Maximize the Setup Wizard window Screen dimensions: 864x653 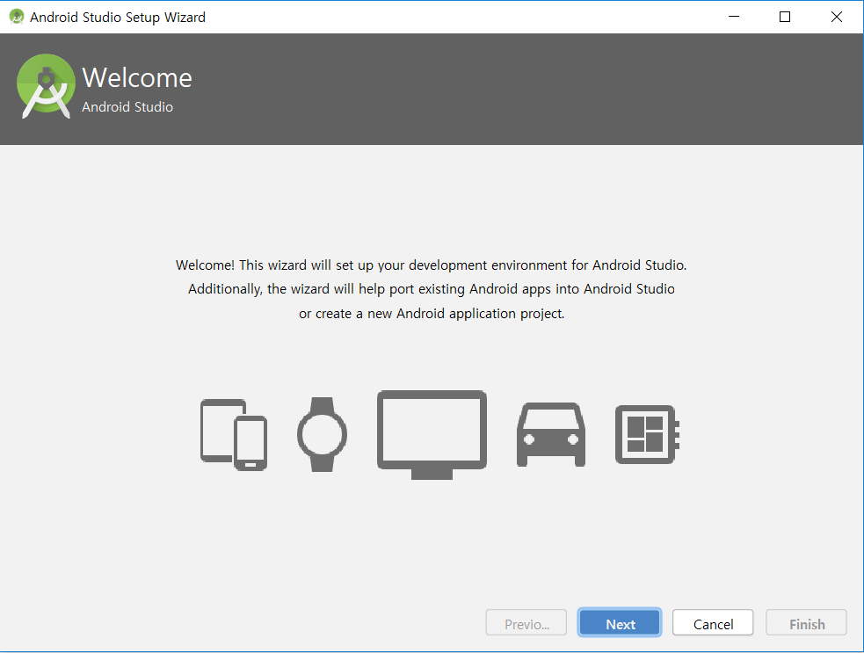pos(785,17)
